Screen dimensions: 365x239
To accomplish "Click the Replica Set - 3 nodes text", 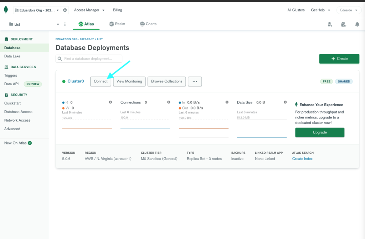I will pos(204,159).
